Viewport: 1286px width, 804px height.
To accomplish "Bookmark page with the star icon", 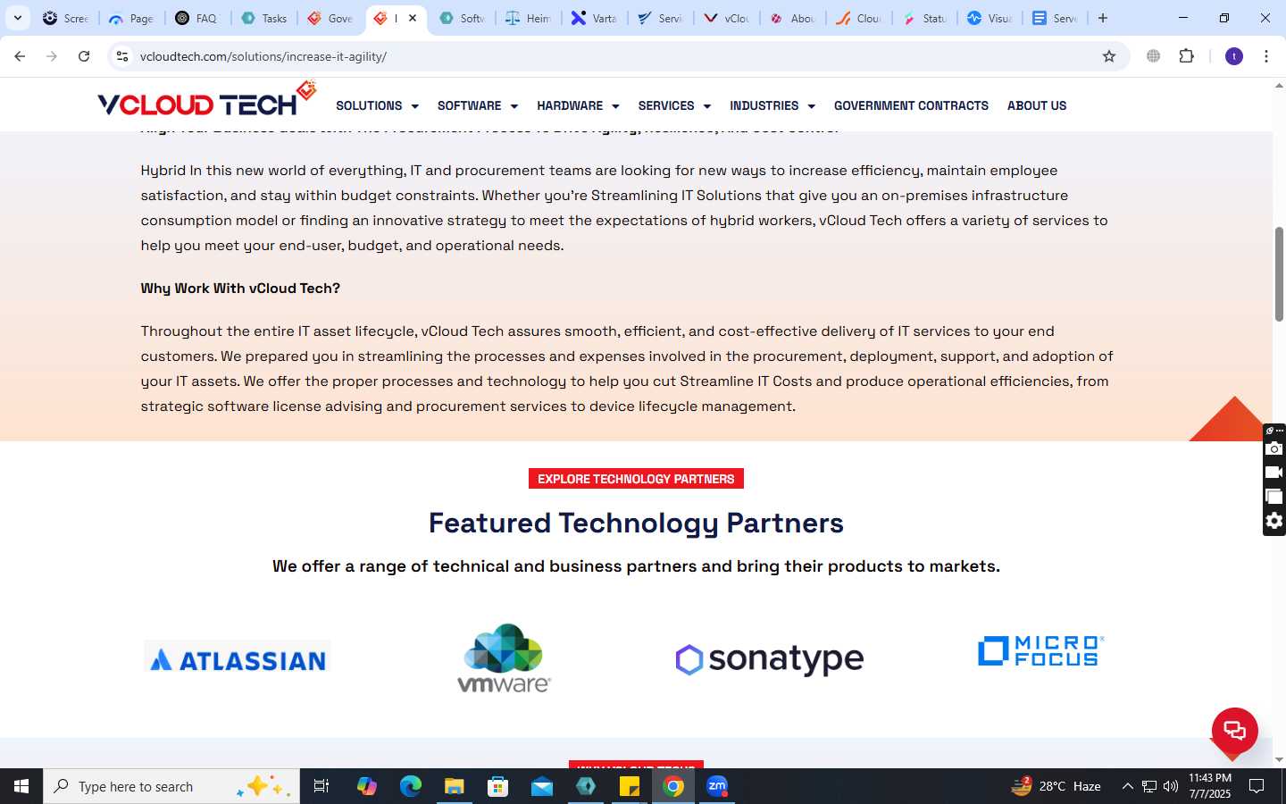I will tap(1109, 56).
